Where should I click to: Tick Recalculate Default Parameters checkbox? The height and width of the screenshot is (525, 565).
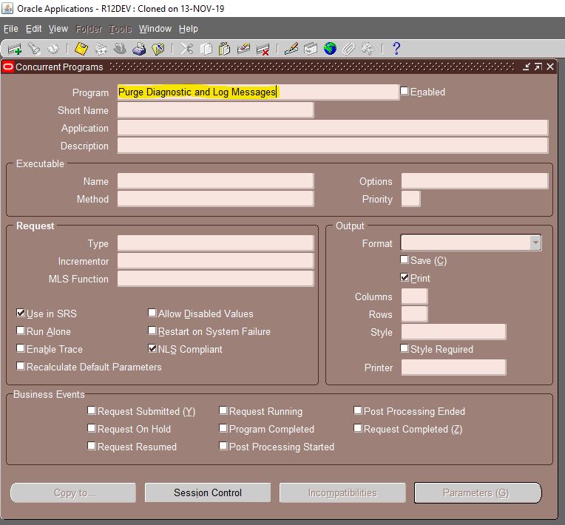click(21, 366)
